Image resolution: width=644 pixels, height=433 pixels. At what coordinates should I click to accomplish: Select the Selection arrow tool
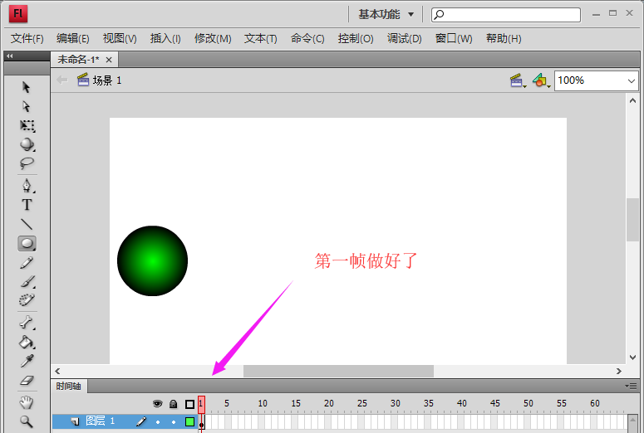[27, 87]
